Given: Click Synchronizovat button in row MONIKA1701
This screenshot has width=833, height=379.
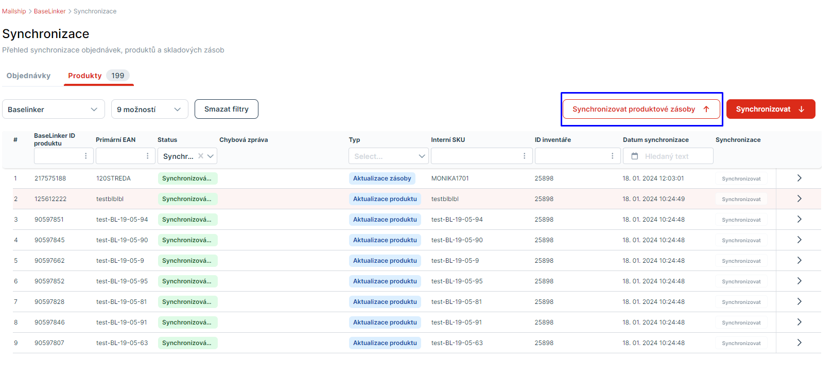Looking at the screenshot, I should pos(741,178).
